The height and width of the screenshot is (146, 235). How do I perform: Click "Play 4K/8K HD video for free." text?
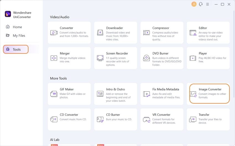pyautogui.click(x=212, y=60)
